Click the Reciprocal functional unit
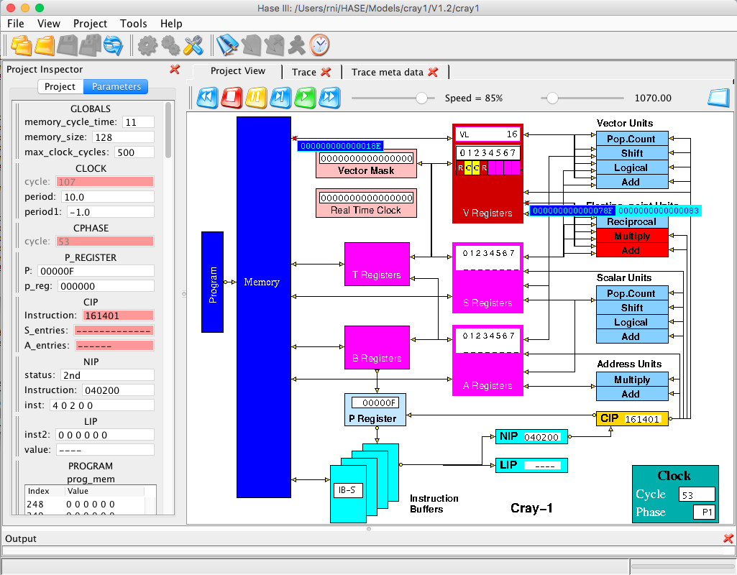737x575 pixels. click(632, 221)
